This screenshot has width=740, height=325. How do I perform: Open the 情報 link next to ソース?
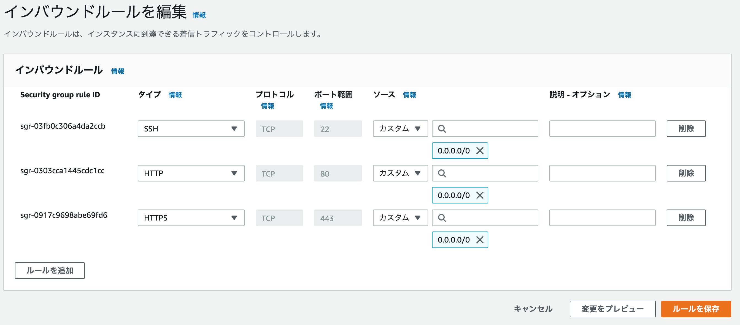[409, 95]
